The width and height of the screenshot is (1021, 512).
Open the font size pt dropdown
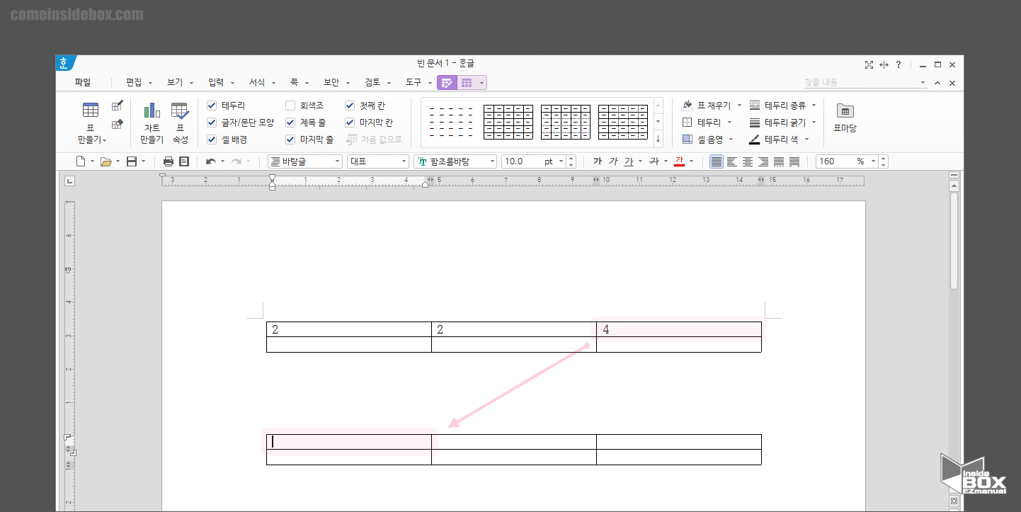(561, 161)
